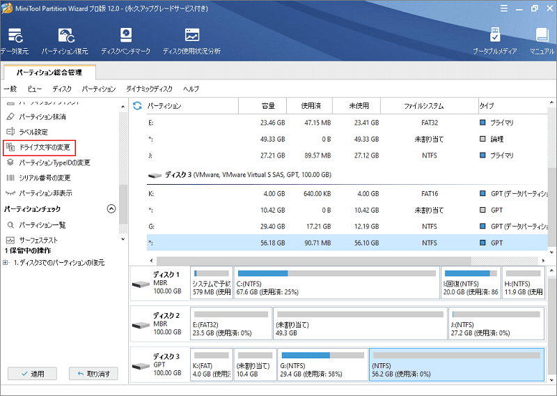Open the パーティション menu
This screenshot has height=396, width=557.
click(99, 89)
